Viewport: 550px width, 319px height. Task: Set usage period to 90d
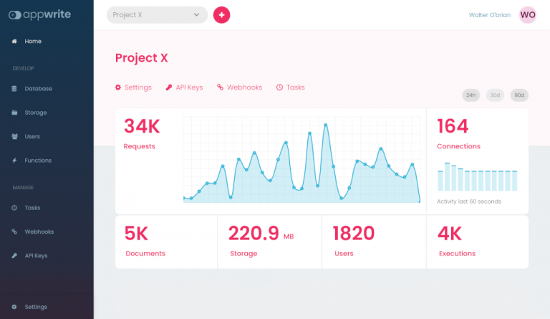point(519,95)
